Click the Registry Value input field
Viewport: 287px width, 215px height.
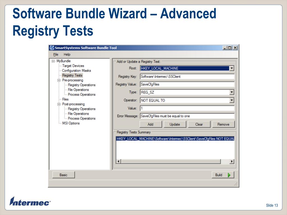pos(187,85)
